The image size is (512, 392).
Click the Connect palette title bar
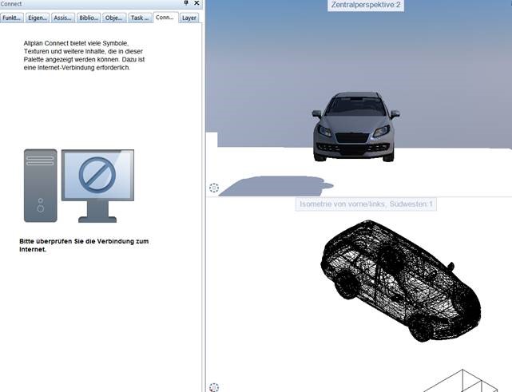[80, 4]
